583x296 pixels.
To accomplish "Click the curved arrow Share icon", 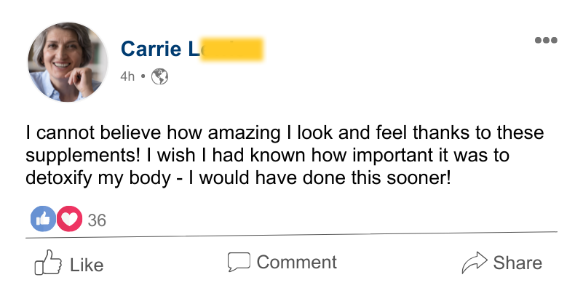I will click(475, 263).
